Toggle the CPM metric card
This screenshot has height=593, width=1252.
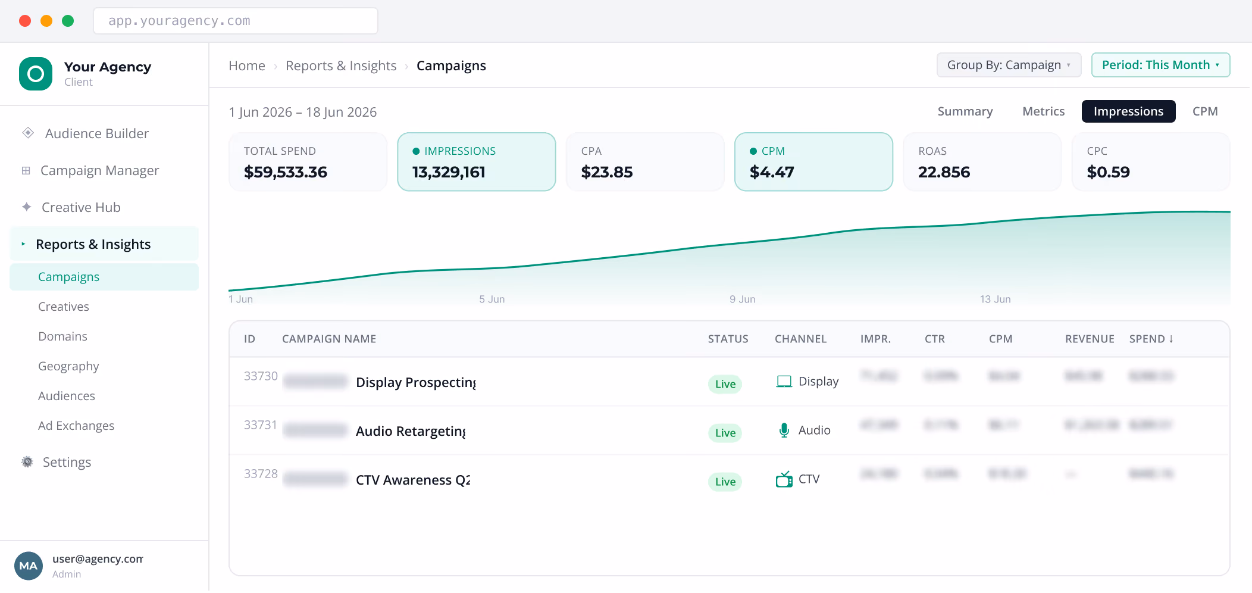(x=814, y=162)
